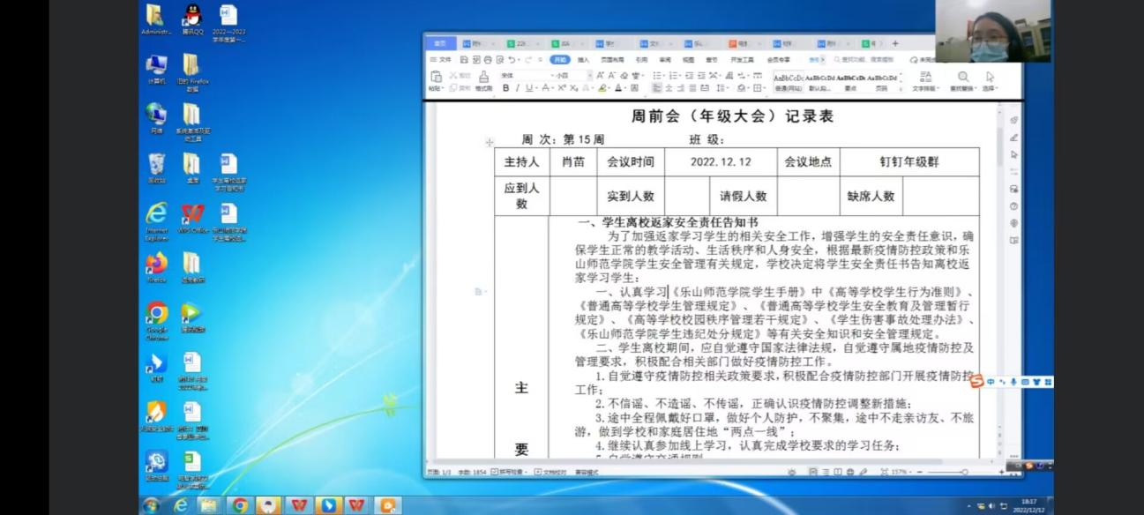
Task: Click the Save icon in quick toolbar
Action: (464, 59)
